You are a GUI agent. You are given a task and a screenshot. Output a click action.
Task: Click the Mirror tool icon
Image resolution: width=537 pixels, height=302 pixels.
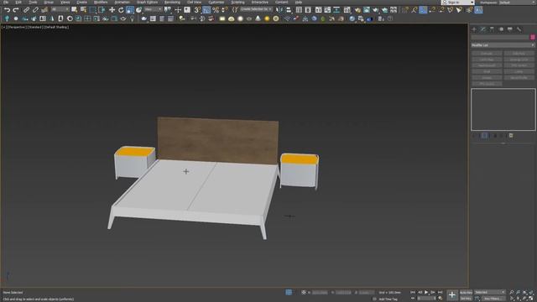pos(279,10)
